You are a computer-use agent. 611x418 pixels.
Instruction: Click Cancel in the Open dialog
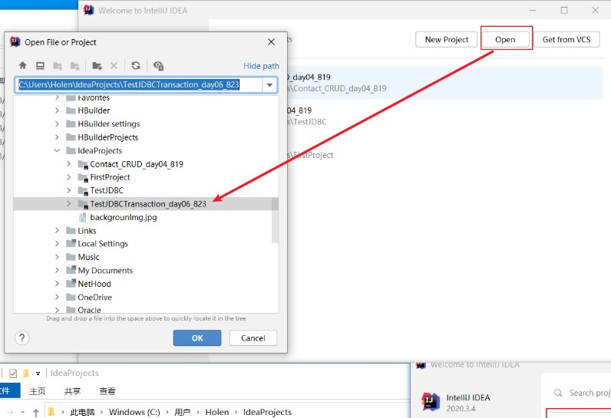point(253,337)
